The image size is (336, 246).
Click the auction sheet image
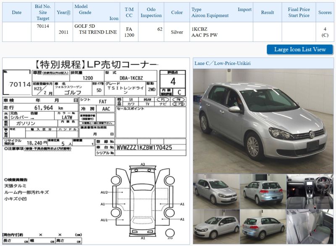click(x=96, y=151)
